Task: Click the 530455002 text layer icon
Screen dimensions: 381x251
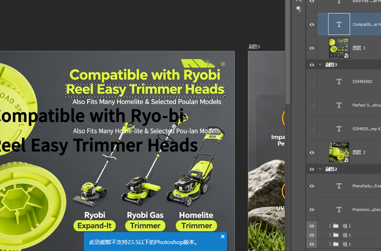Action: tap(339, 81)
